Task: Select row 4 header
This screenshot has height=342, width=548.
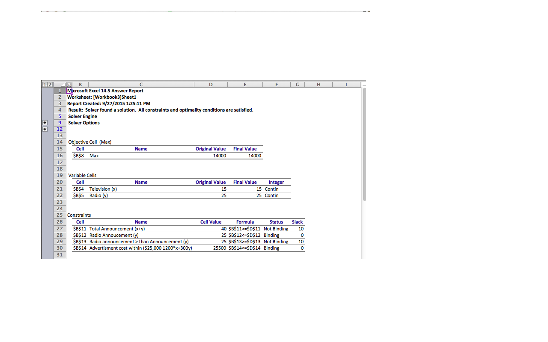Action: (x=60, y=110)
